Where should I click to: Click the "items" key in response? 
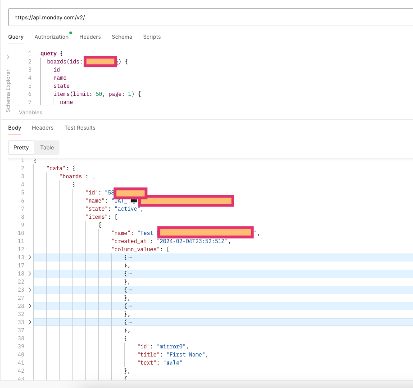pos(96,217)
